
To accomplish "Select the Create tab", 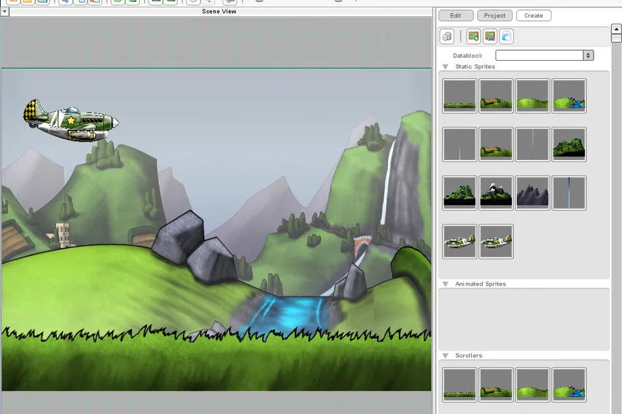I will point(533,16).
